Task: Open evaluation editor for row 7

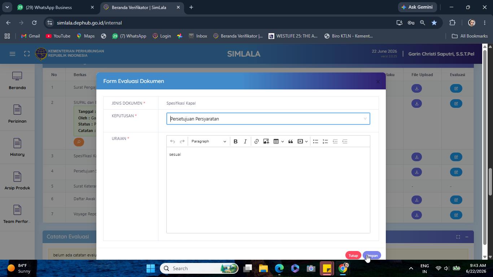Action: click(456, 215)
